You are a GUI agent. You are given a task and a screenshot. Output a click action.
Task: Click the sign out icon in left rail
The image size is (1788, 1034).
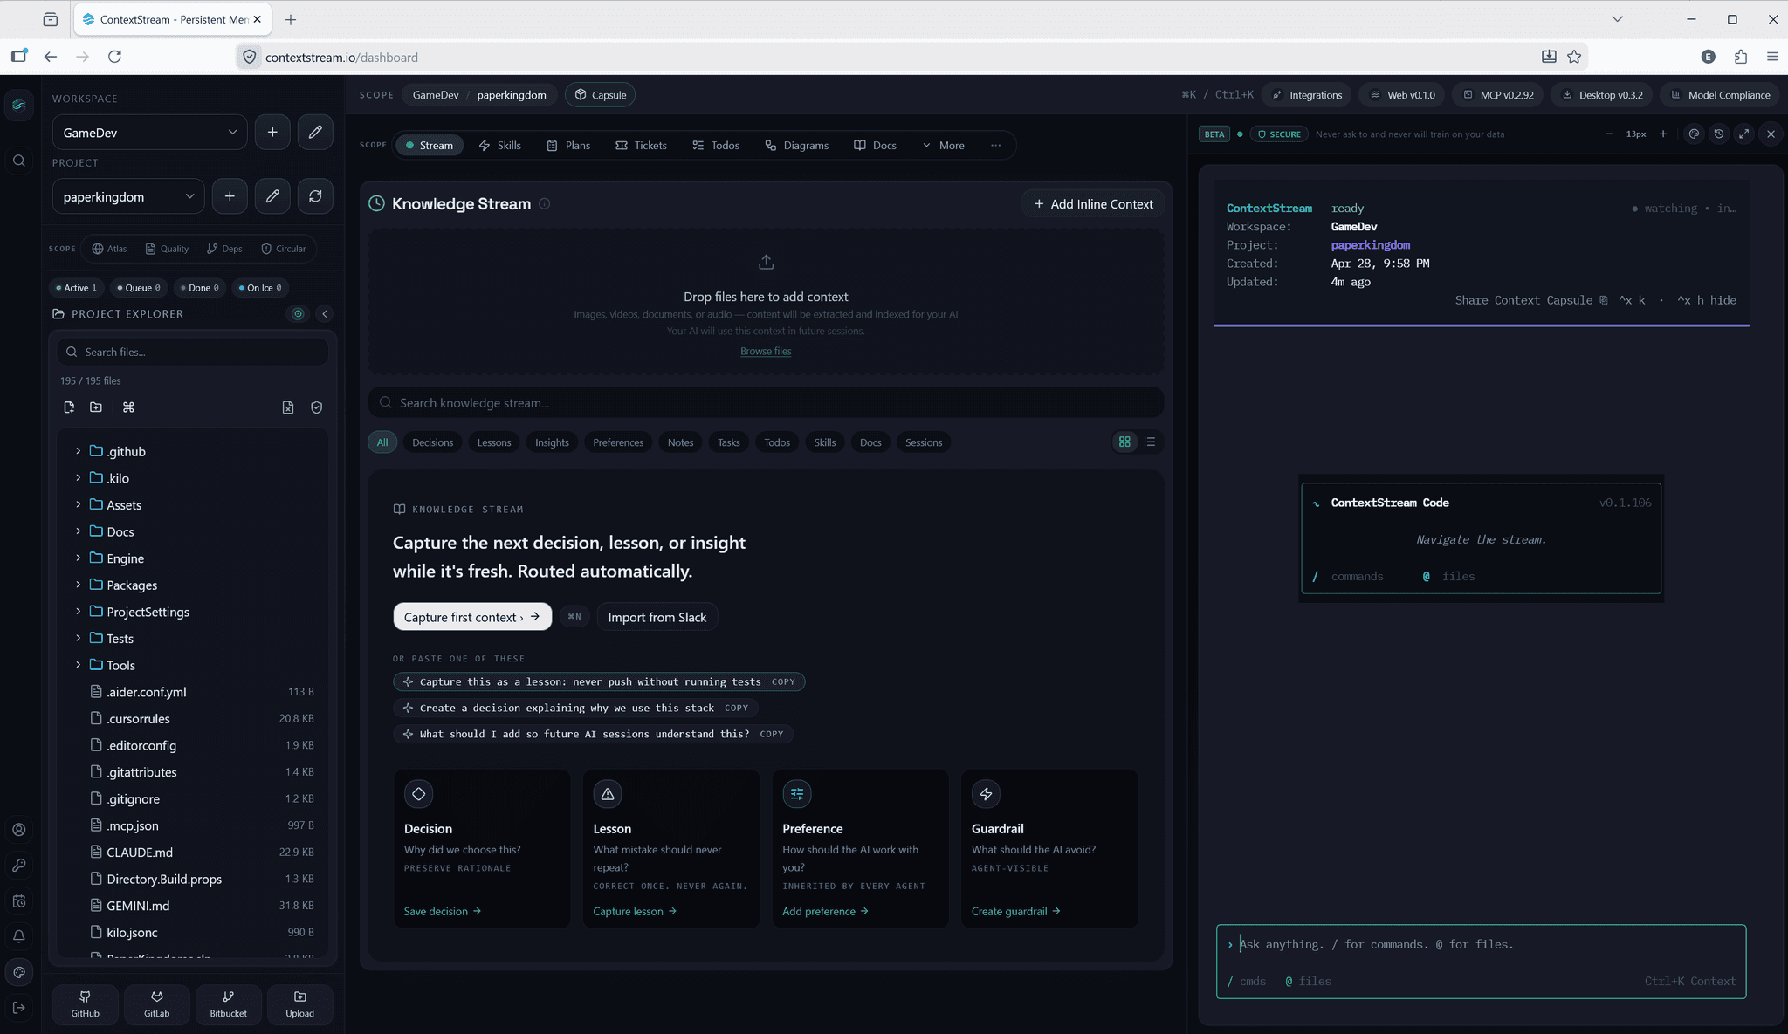pyautogui.click(x=19, y=1008)
